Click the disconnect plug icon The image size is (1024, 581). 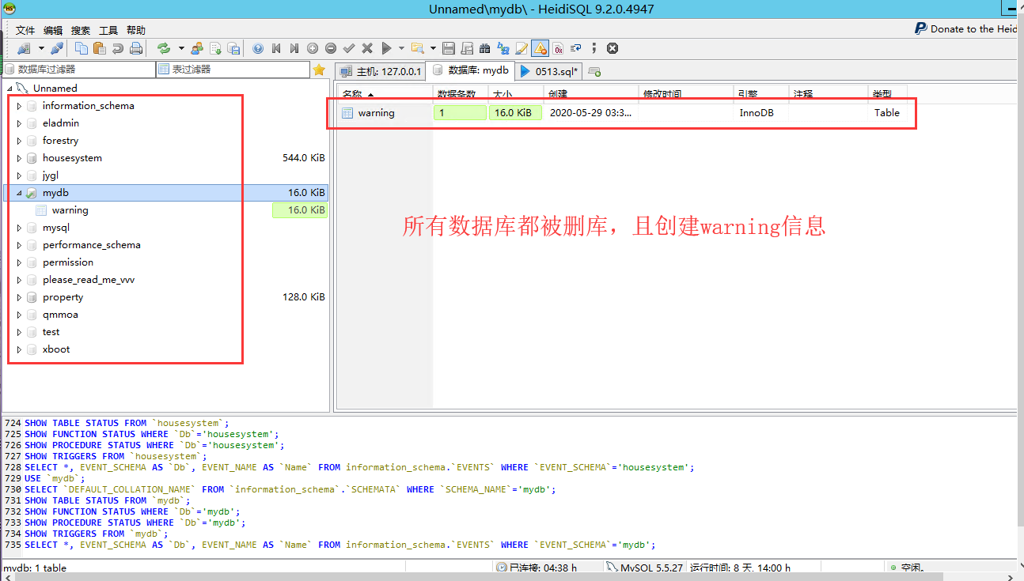[57, 48]
